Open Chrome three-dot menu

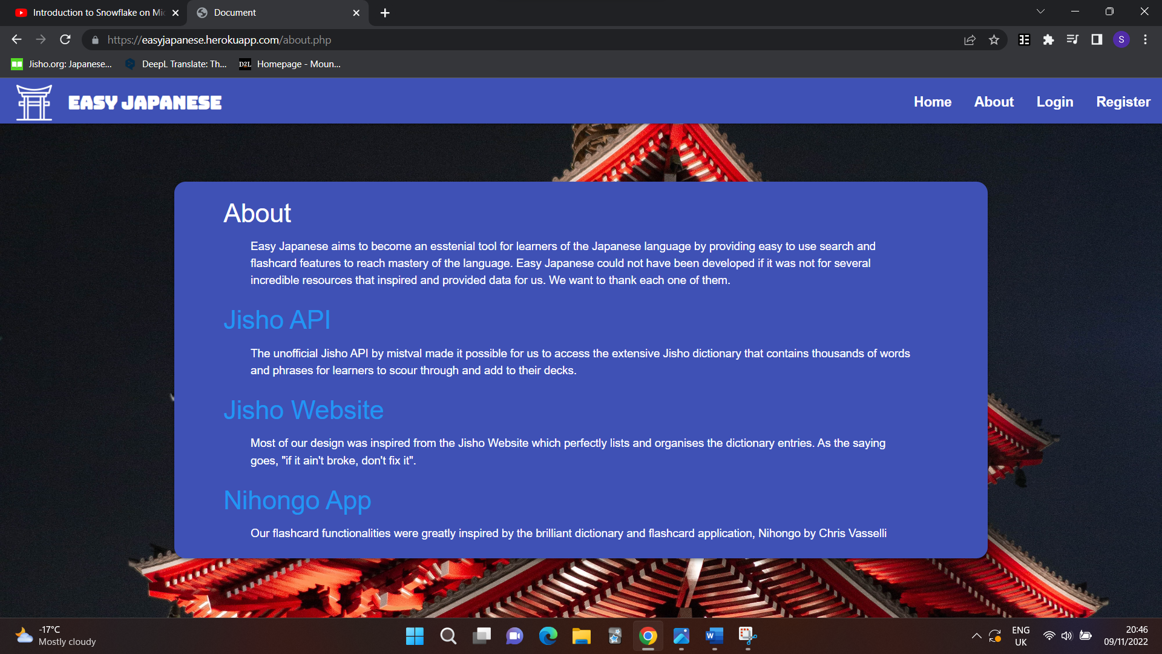pyautogui.click(x=1145, y=40)
